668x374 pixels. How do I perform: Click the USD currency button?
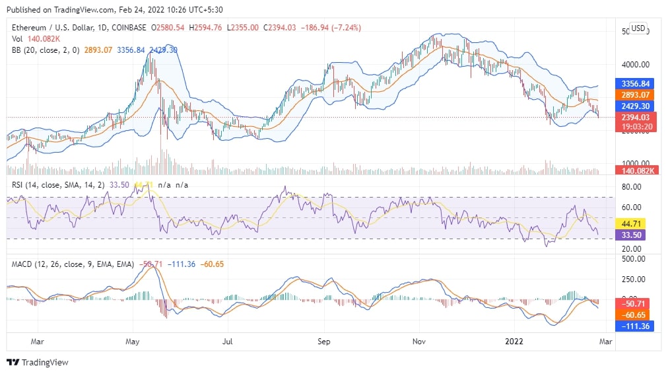[638, 28]
